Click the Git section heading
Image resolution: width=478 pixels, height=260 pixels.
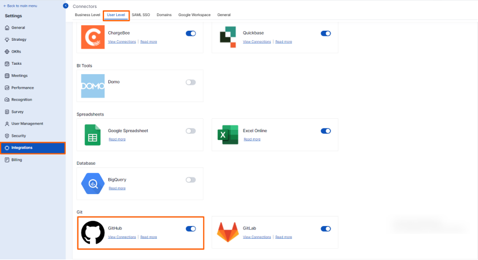[x=79, y=212]
